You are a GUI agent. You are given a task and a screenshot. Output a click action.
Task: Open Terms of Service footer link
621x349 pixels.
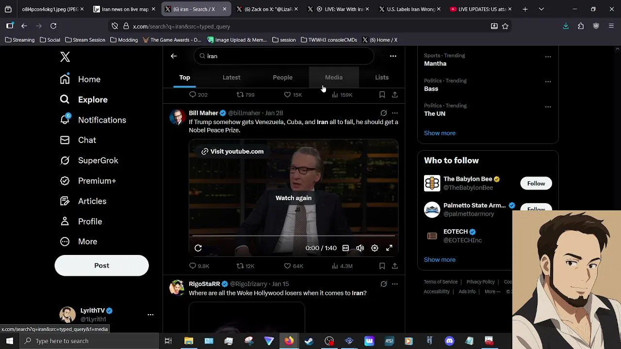pos(441,282)
